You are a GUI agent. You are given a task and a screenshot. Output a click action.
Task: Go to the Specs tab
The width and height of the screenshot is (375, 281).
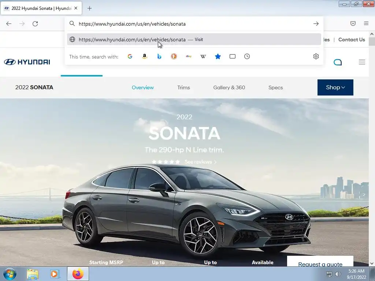point(275,87)
